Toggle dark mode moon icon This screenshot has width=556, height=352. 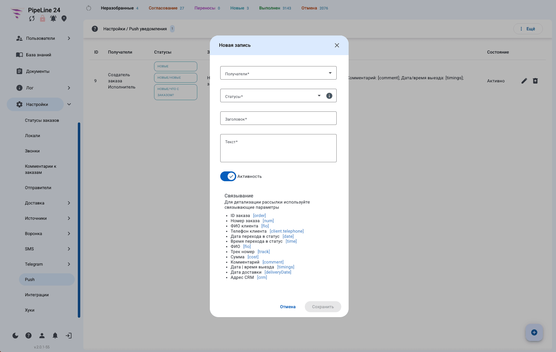pos(15,335)
